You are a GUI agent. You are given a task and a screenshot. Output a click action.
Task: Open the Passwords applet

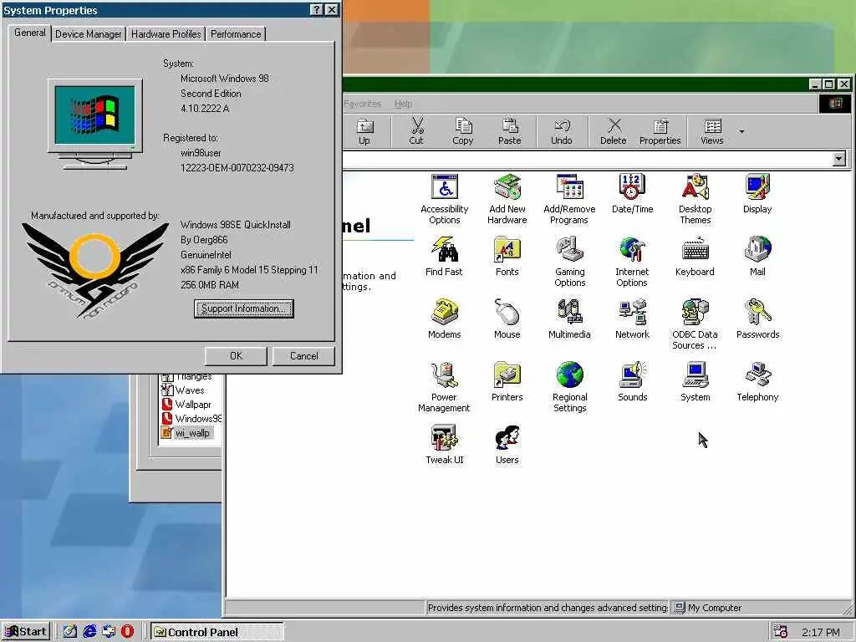[757, 319]
